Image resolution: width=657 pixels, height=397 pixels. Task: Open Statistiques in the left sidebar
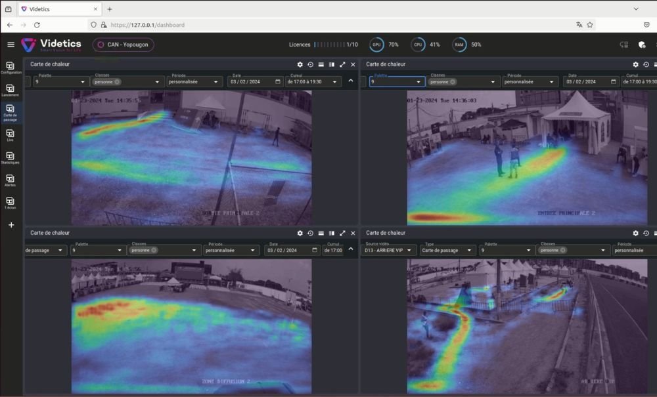pyautogui.click(x=11, y=157)
